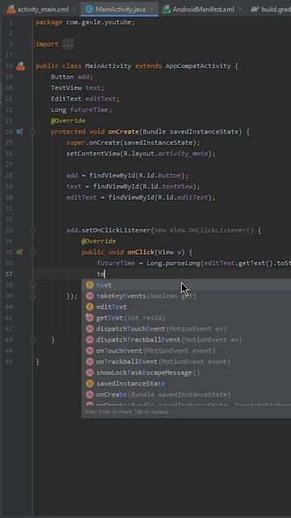This screenshot has width=291, height=518.
Task: Click the setContentView(R.layout.activity_main) line
Action: coord(141,154)
